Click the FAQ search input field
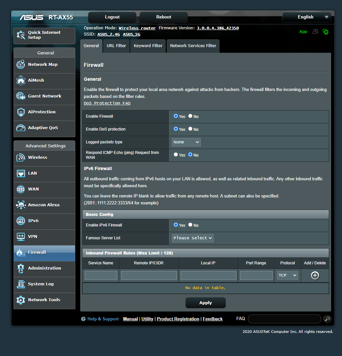This screenshot has height=356, width=342. coord(285,319)
